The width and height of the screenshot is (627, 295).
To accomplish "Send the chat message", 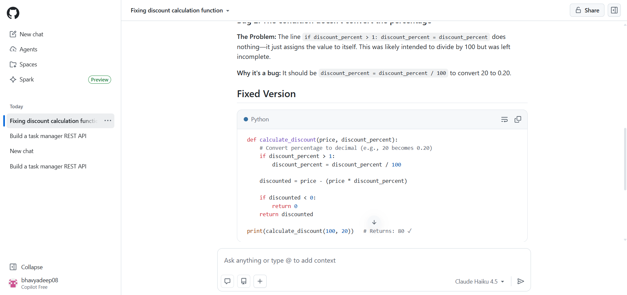I will pyautogui.click(x=521, y=281).
